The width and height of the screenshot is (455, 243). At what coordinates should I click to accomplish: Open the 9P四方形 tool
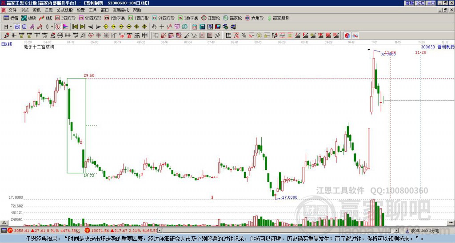[x=90, y=18]
